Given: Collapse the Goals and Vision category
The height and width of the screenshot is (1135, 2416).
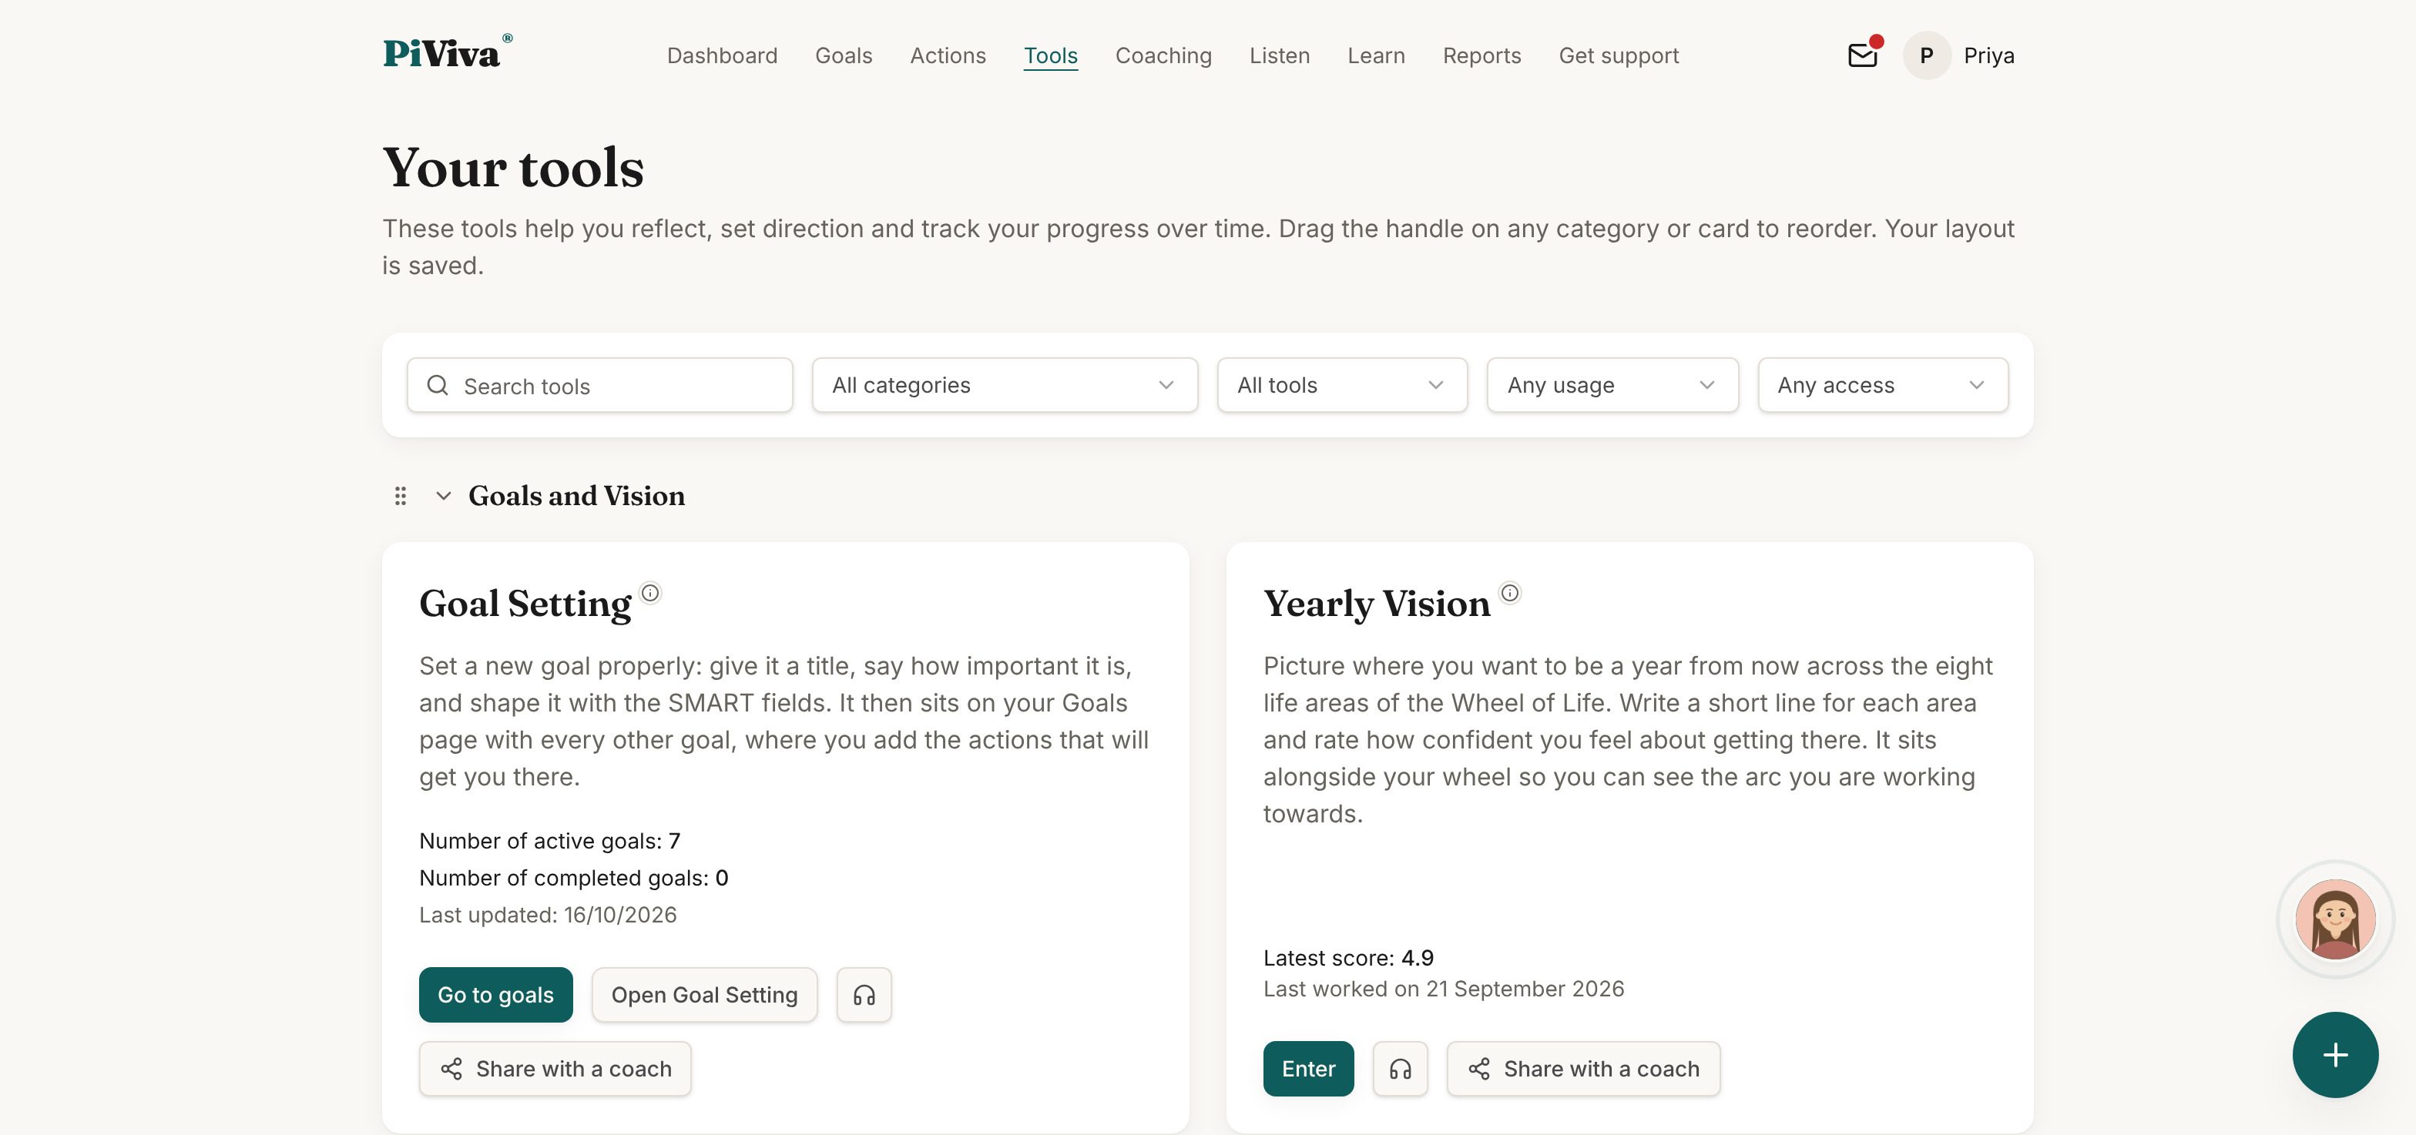Looking at the screenshot, I should [x=444, y=496].
